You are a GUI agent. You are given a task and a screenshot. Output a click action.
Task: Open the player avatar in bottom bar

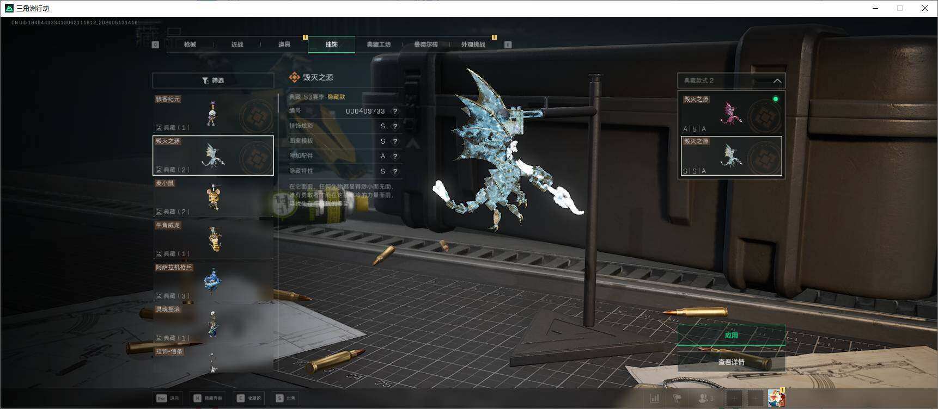776,398
